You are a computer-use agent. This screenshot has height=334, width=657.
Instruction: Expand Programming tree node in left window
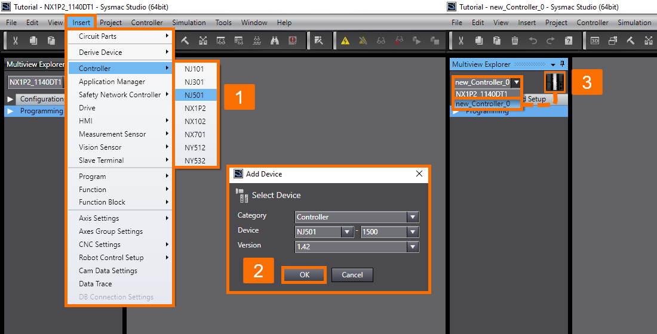11,111
